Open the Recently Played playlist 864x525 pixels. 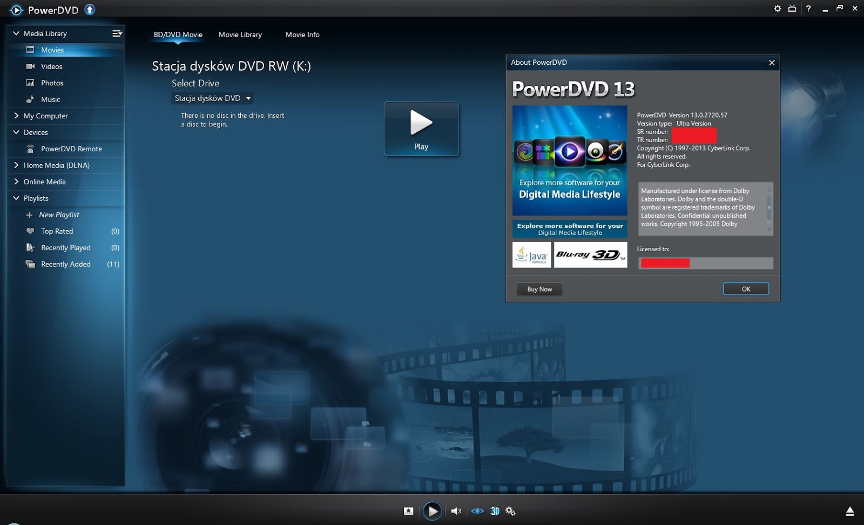coord(66,247)
